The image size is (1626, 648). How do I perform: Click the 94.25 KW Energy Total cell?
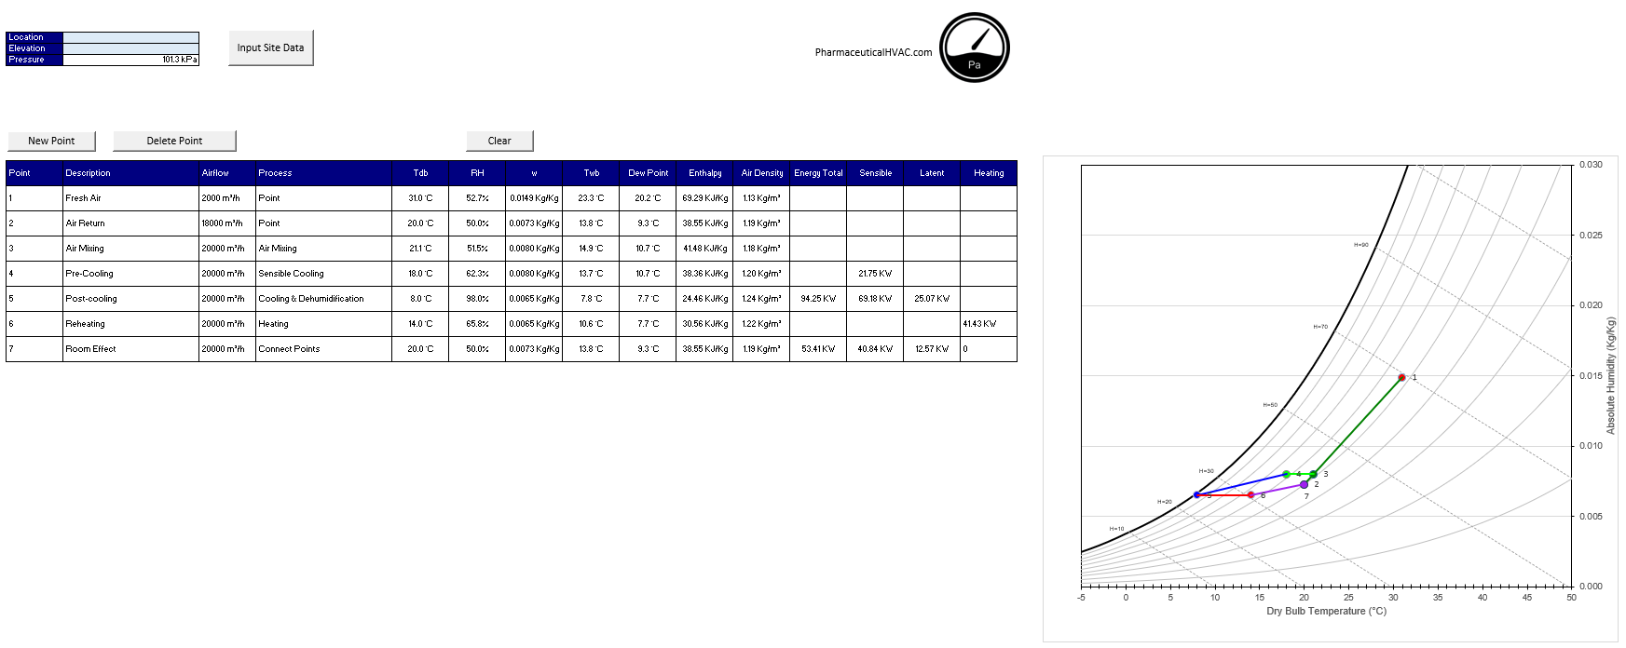pos(818,299)
